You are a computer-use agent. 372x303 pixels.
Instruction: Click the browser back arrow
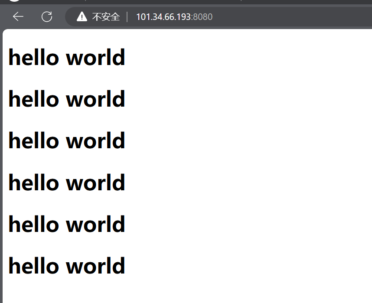point(18,16)
